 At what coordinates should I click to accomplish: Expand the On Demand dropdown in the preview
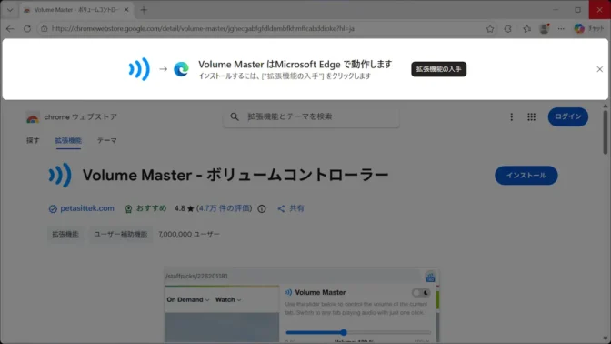point(188,300)
